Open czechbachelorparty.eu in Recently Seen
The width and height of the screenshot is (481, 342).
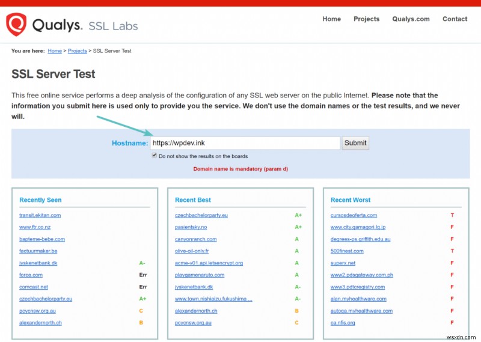click(46, 299)
